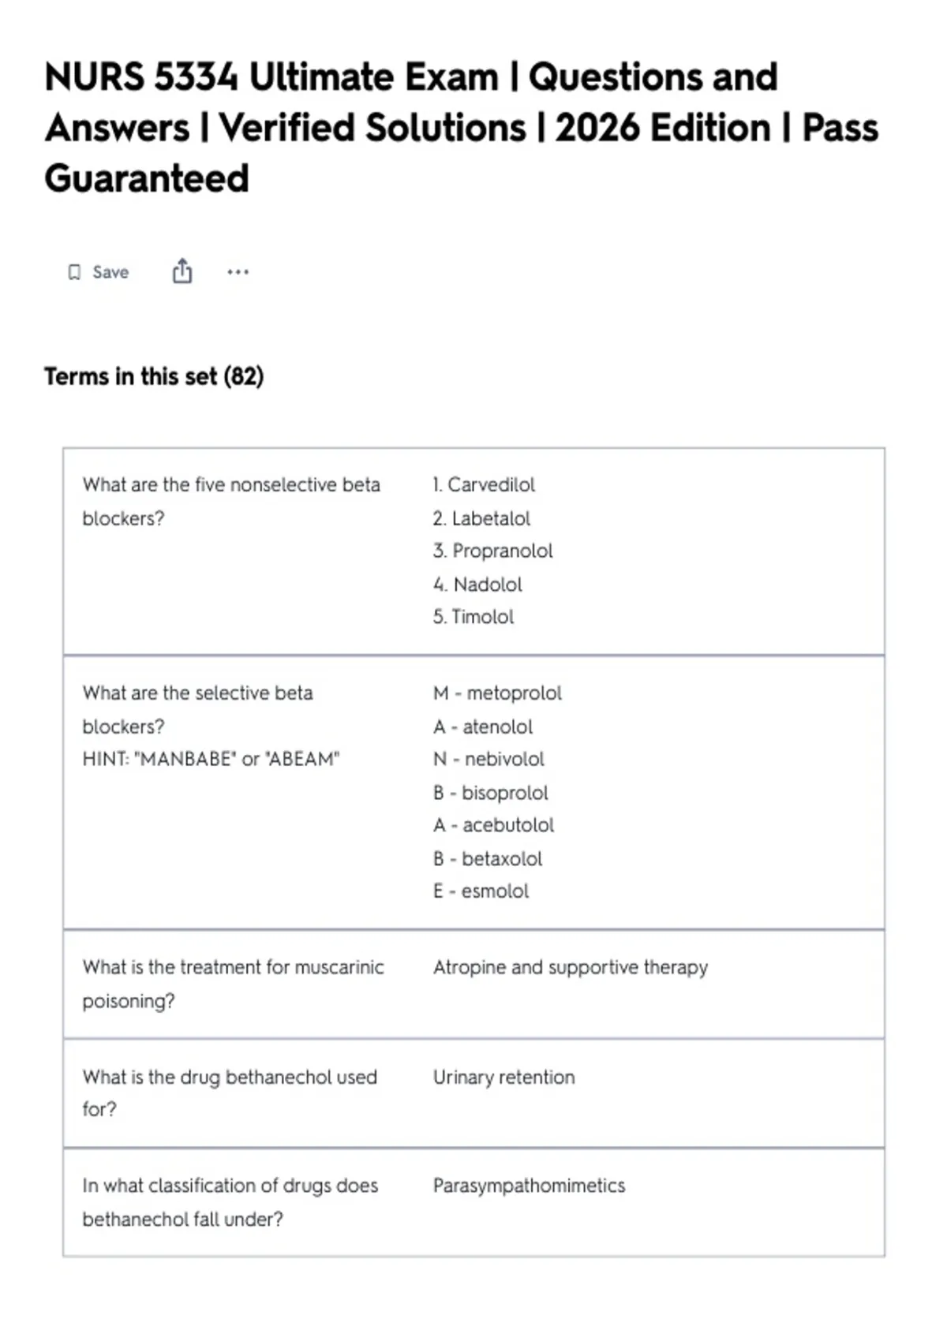Image resolution: width=947 pixels, height=1341 pixels.
Task: Click the Timolol answer line
Action: pos(473,617)
